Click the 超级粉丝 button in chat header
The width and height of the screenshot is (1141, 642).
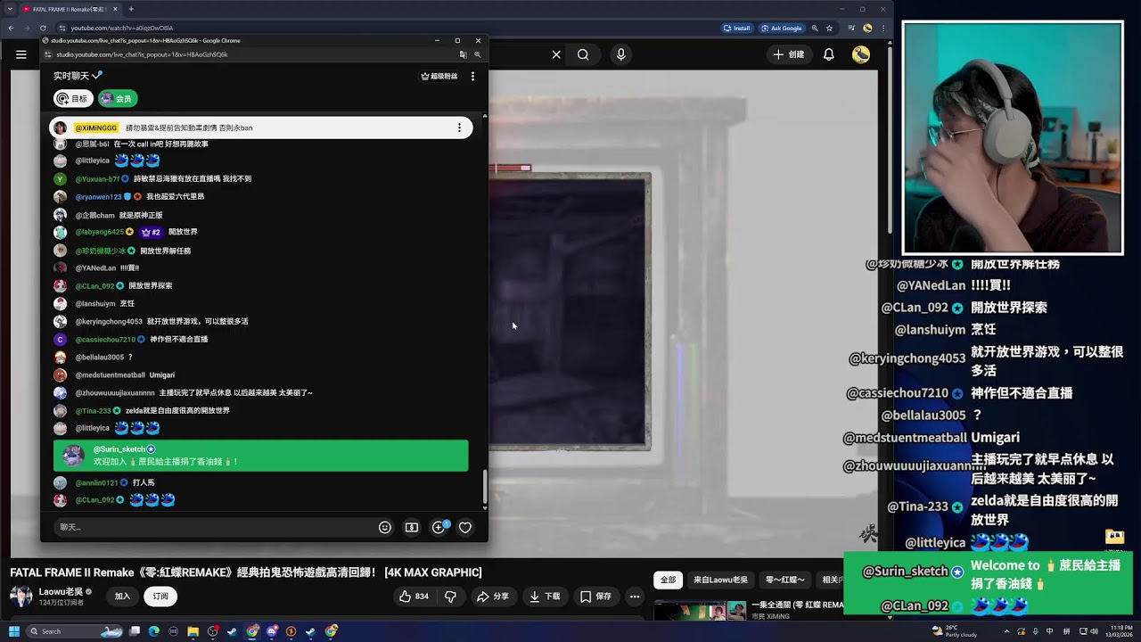tap(439, 76)
